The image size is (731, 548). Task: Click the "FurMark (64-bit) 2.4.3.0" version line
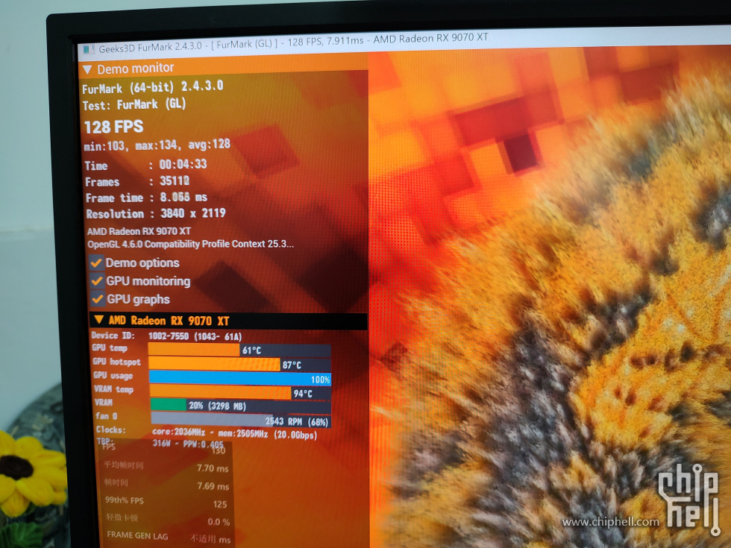[153, 86]
